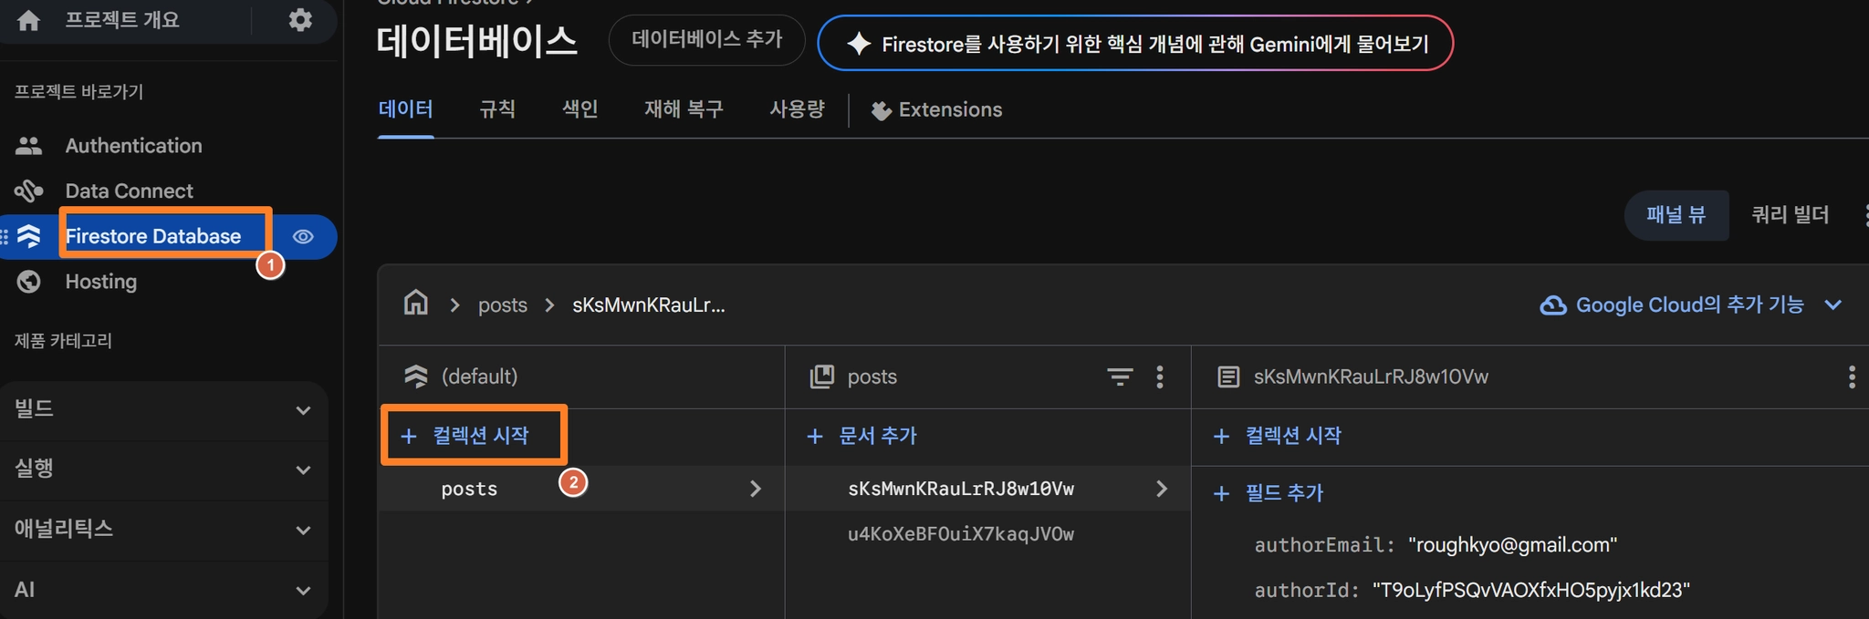
Task: Click the document icon for sKsMwnKRauLrRJ8w10Vw
Action: [1229, 377]
